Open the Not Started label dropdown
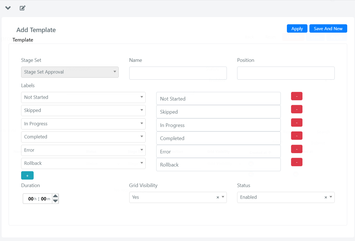This screenshot has height=241, width=355. click(x=83, y=97)
